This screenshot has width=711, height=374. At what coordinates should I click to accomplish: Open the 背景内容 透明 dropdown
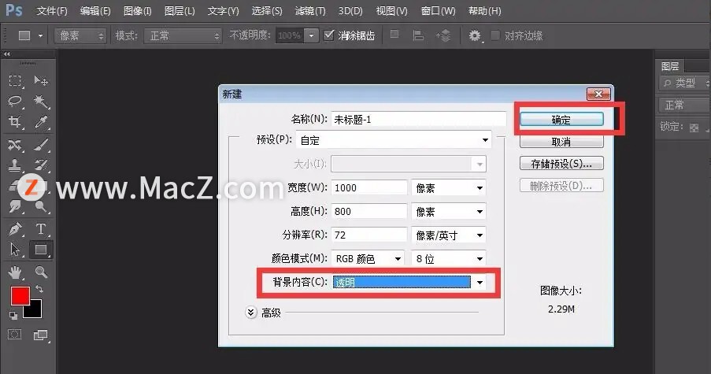coord(409,283)
